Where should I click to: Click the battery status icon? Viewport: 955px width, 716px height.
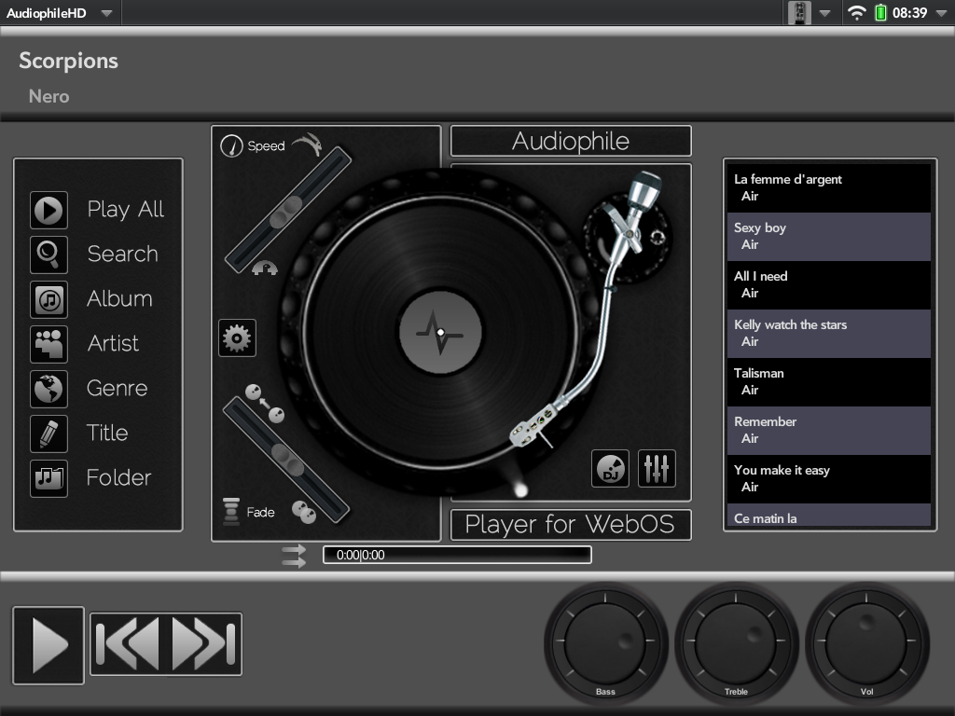coord(880,13)
